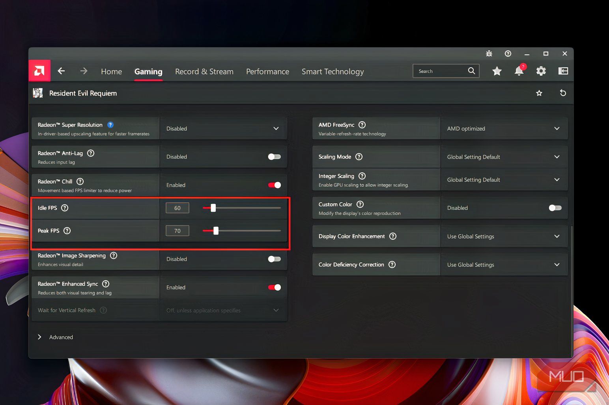
Task: Open the Record & Stream tab
Action: (x=204, y=72)
